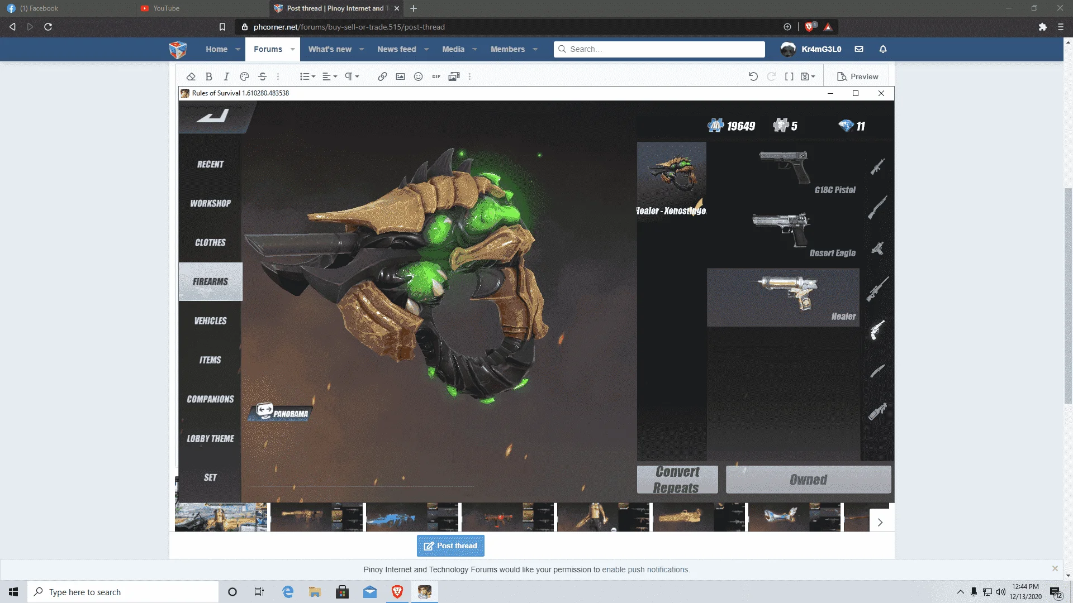Image resolution: width=1073 pixels, height=603 pixels.
Task: Toggle BB code mode brackets
Action: pyautogui.click(x=789, y=76)
